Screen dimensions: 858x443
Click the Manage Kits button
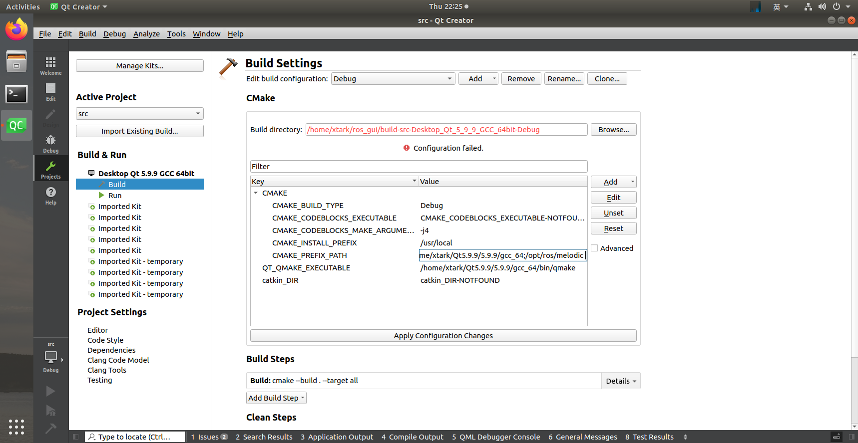(140, 66)
